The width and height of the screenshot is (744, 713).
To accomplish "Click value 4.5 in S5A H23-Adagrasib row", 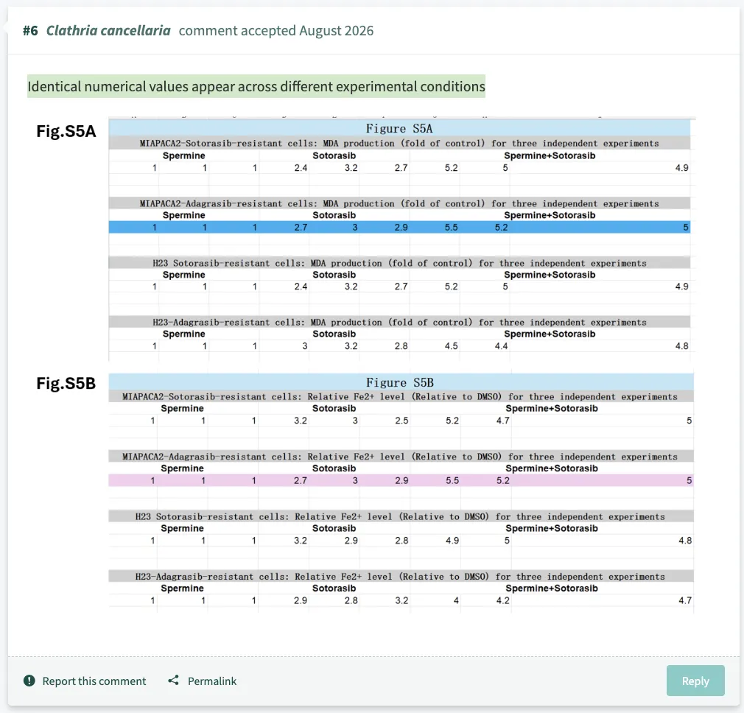I will 452,346.
